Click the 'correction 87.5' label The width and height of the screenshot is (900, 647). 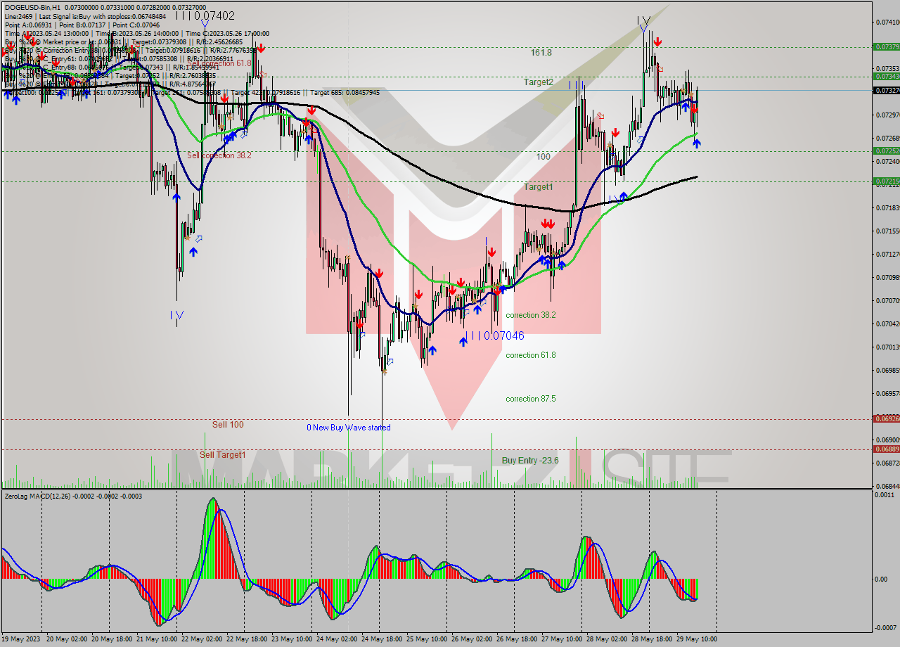tap(531, 399)
